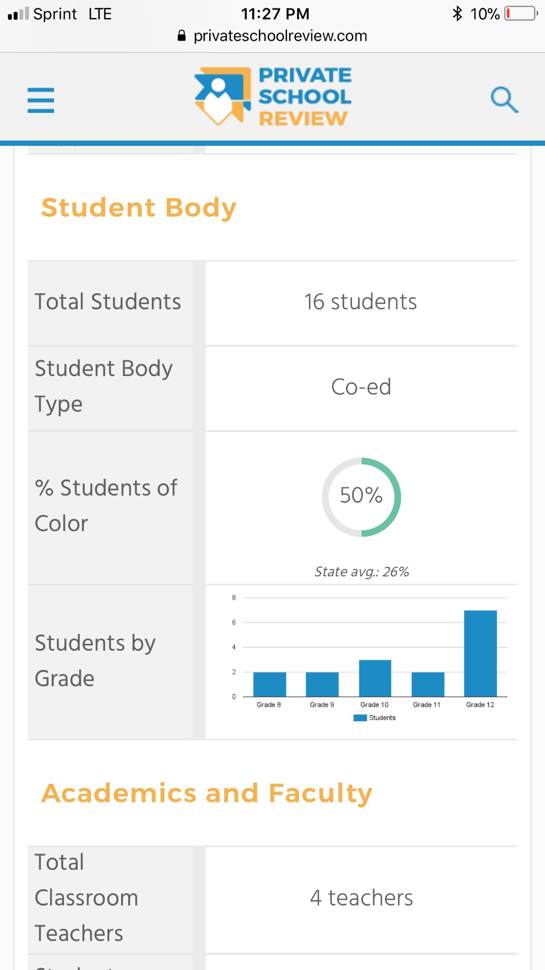The height and width of the screenshot is (970, 545).
Task: Tap the Academics and Faculty heading
Action: pos(207,793)
